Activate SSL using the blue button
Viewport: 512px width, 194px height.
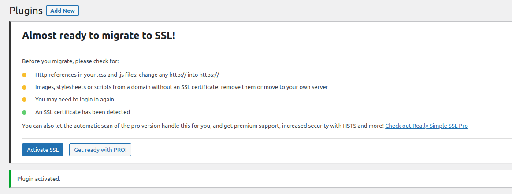click(x=43, y=150)
